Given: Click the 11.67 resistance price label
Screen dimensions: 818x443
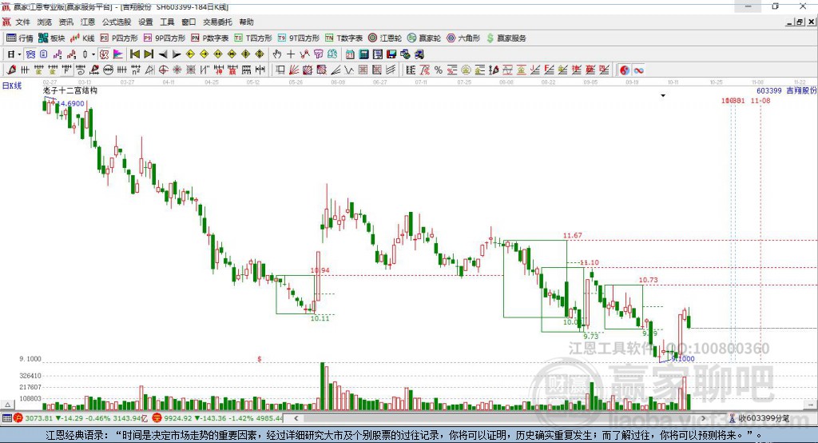Looking at the screenshot, I should click(x=572, y=236).
